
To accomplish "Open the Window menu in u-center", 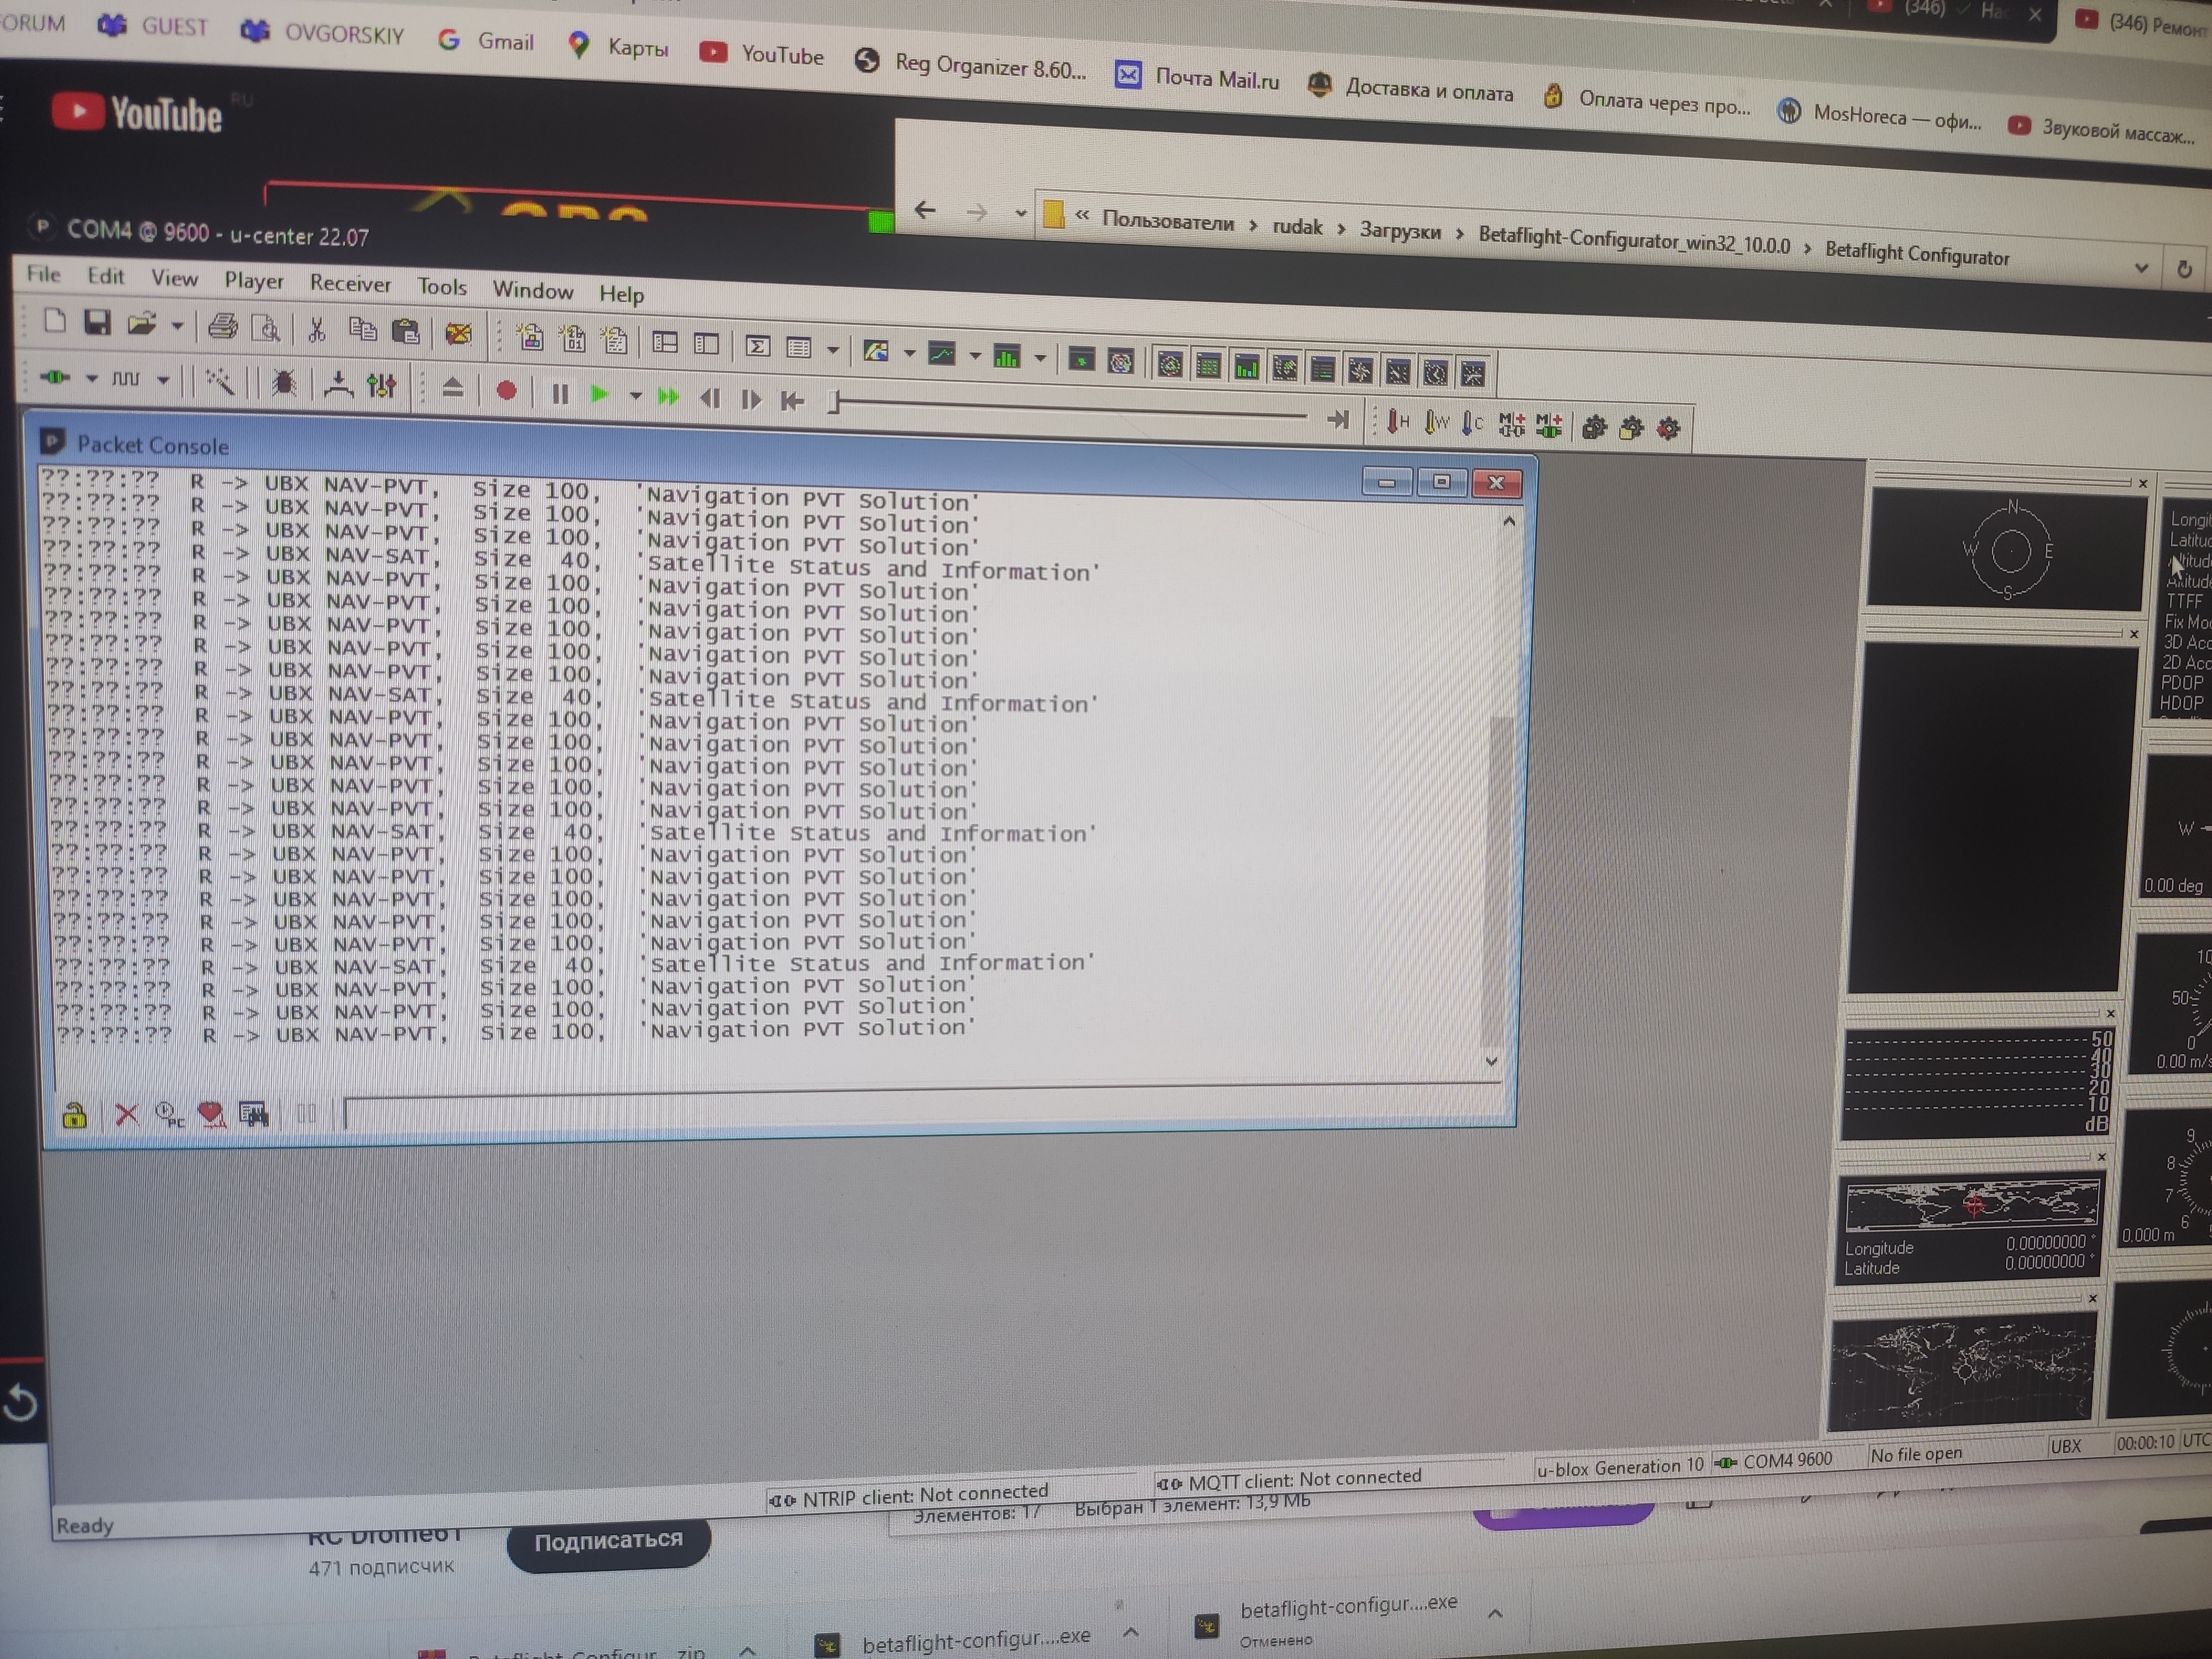I will (x=533, y=290).
